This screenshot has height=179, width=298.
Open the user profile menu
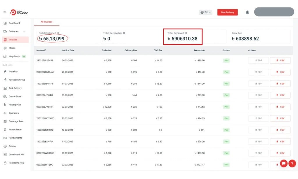coord(274,12)
